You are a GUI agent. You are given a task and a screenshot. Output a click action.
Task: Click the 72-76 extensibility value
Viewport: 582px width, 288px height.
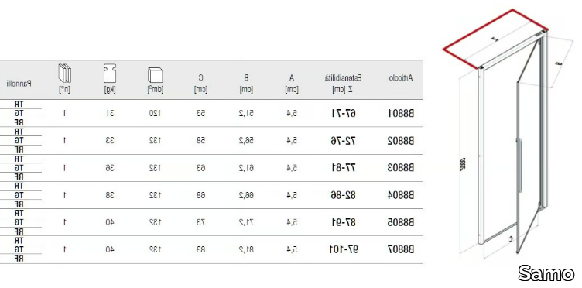(x=344, y=141)
